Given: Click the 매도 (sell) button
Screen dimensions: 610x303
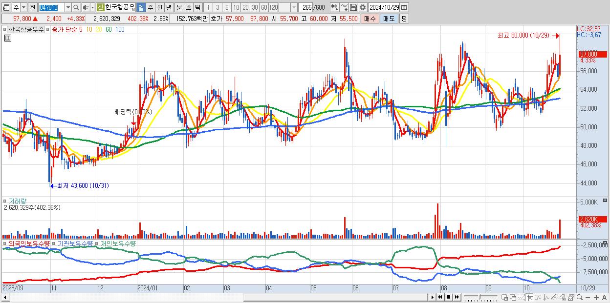Looking at the screenshot, I should tap(389, 19).
